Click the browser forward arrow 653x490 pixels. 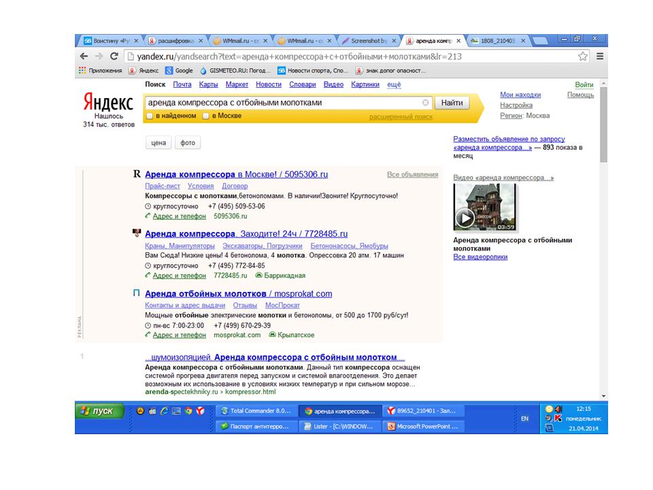(x=99, y=56)
